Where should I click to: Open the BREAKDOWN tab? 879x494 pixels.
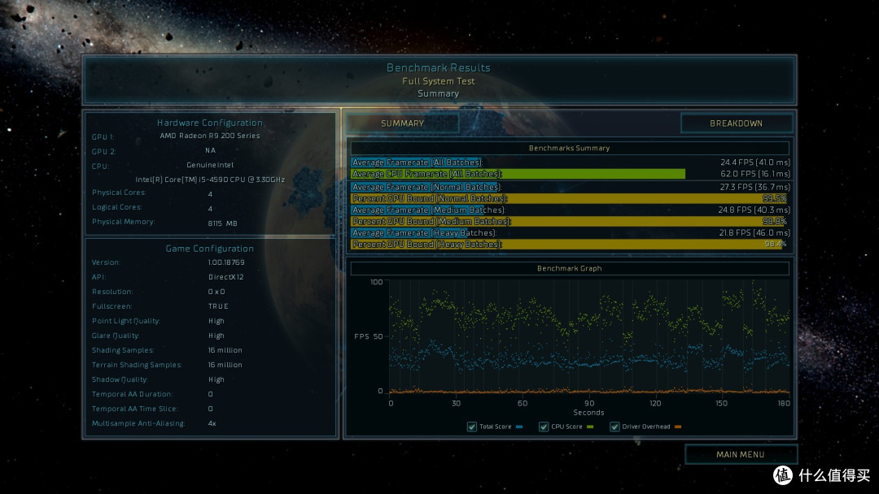click(736, 123)
